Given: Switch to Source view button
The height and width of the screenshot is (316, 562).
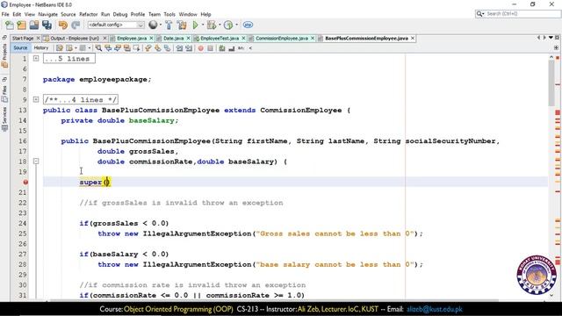Looking at the screenshot, I should (x=20, y=47).
